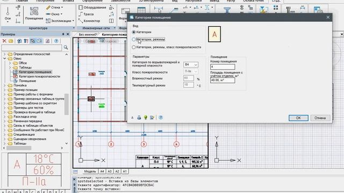The height and width of the screenshot is (193, 344).
Task: Switch to the Модель tab
Action: [90, 172]
